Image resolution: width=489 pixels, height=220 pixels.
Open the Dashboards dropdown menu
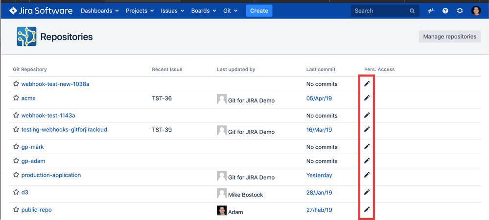click(x=100, y=11)
